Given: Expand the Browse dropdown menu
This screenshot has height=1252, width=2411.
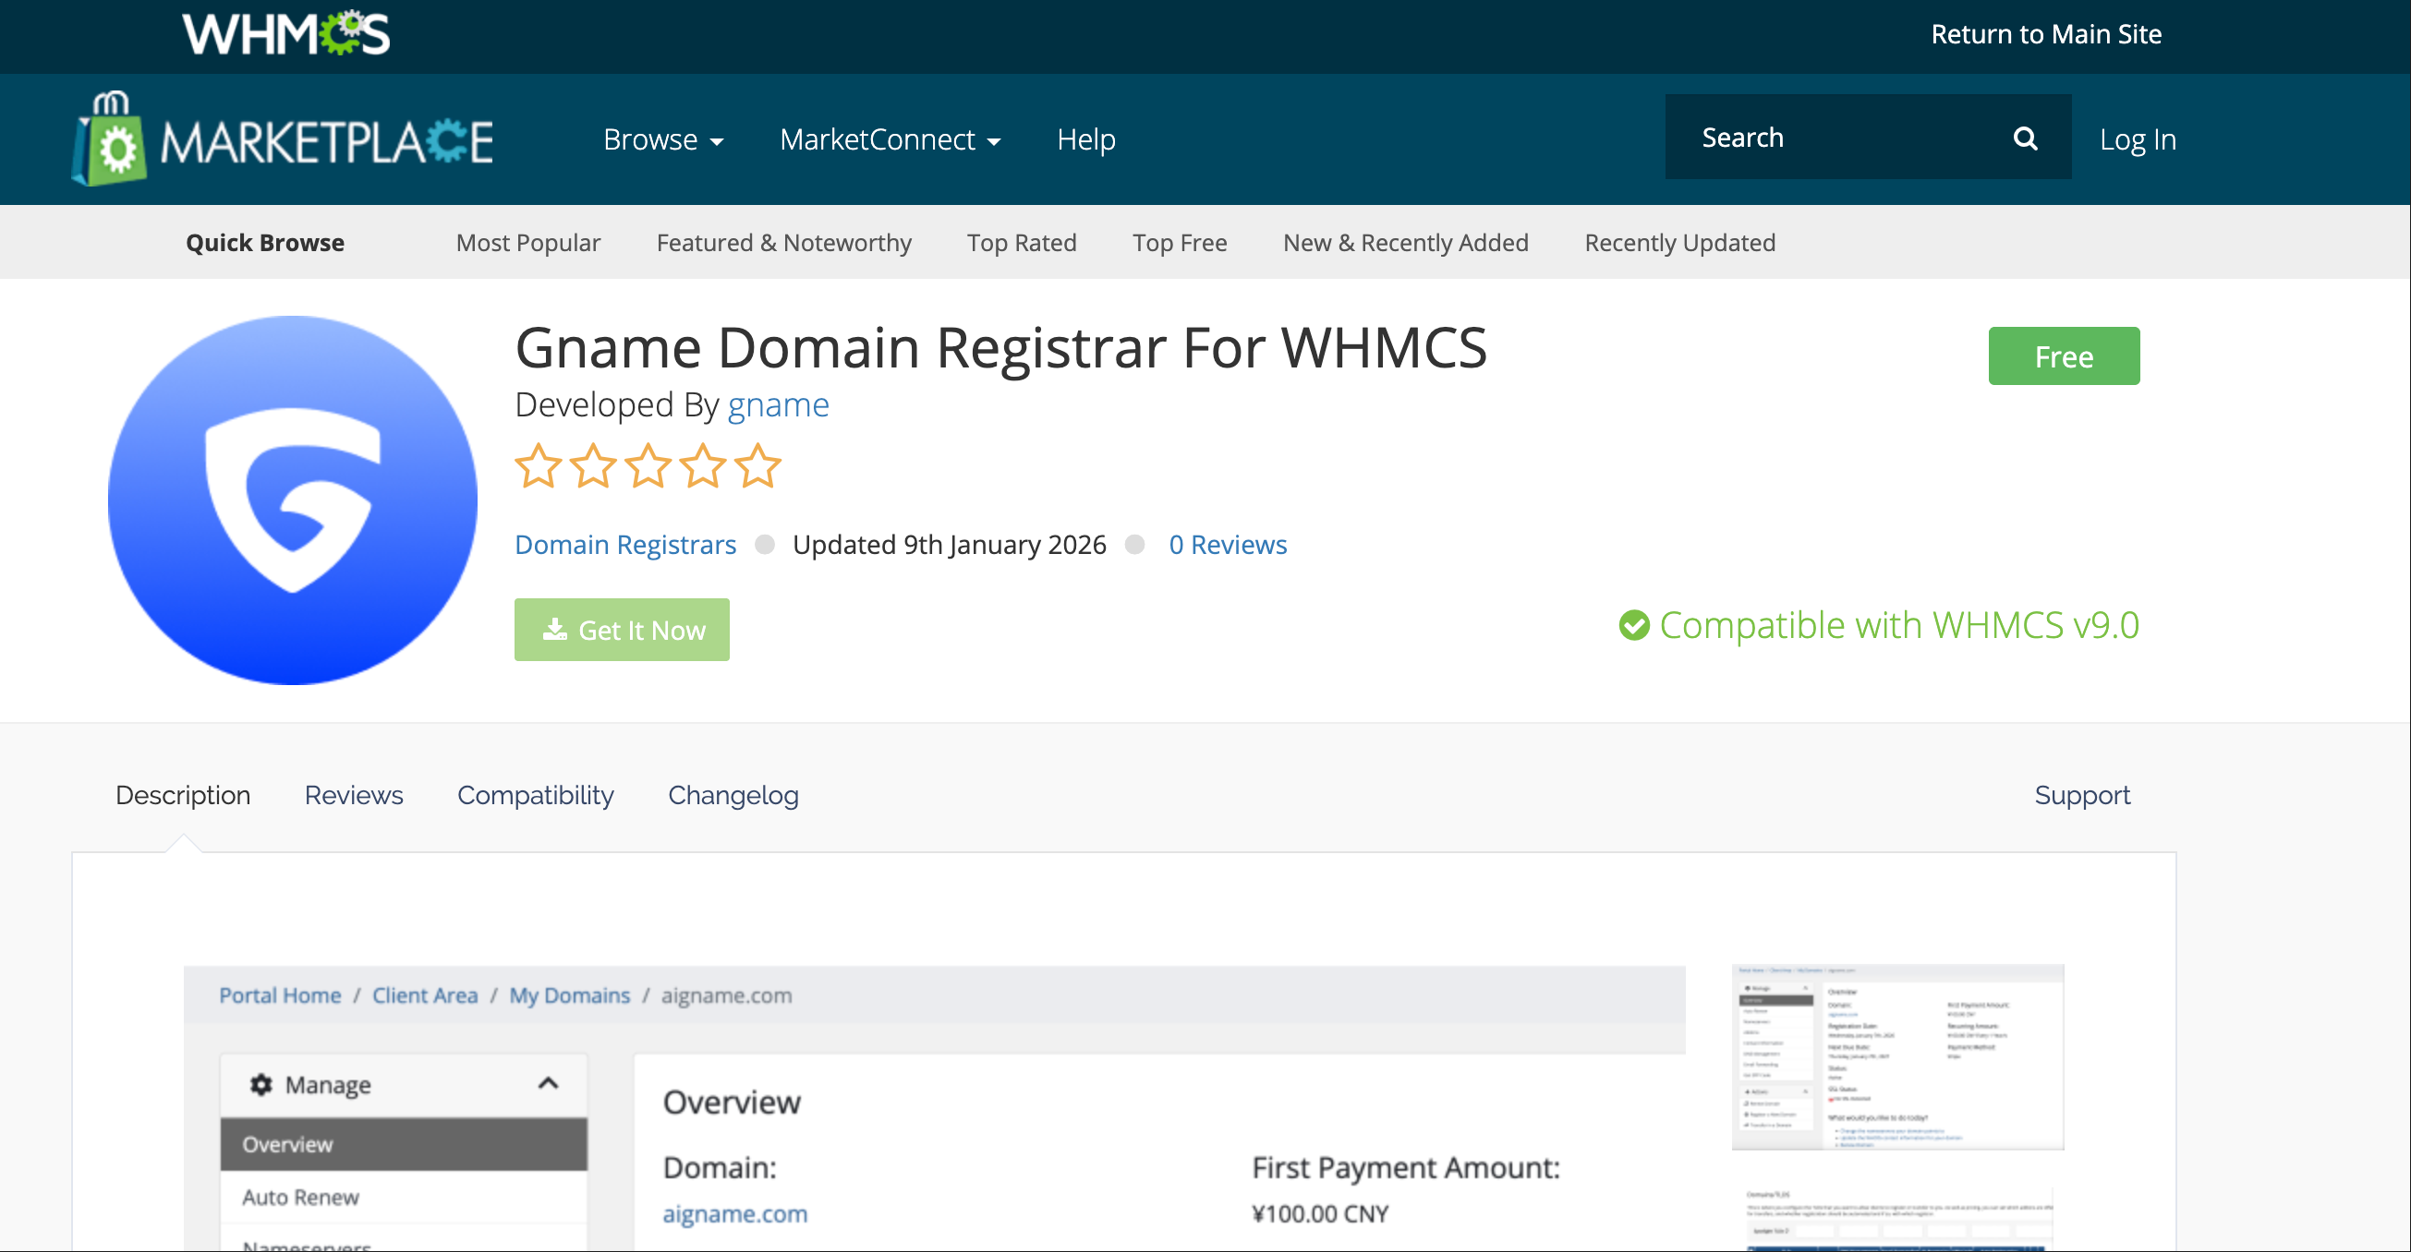Looking at the screenshot, I should [x=662, y=139].
